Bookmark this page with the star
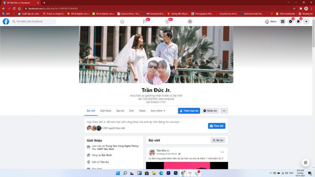Viewport: 315px width, 177px height. coord(294,8)
